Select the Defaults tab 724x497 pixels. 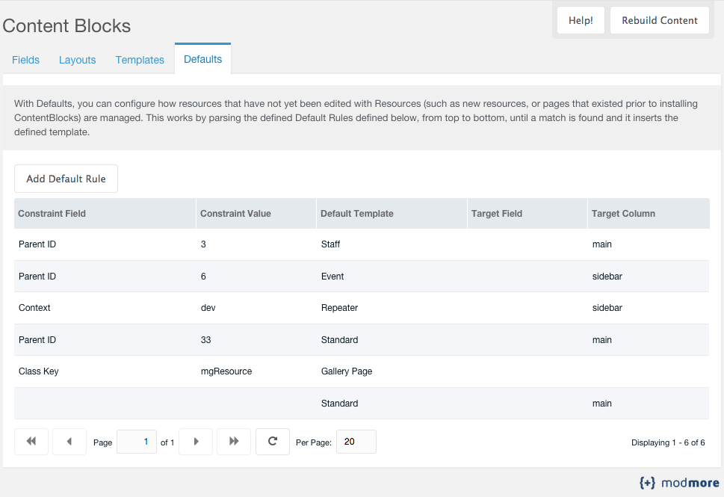(202, 59)
